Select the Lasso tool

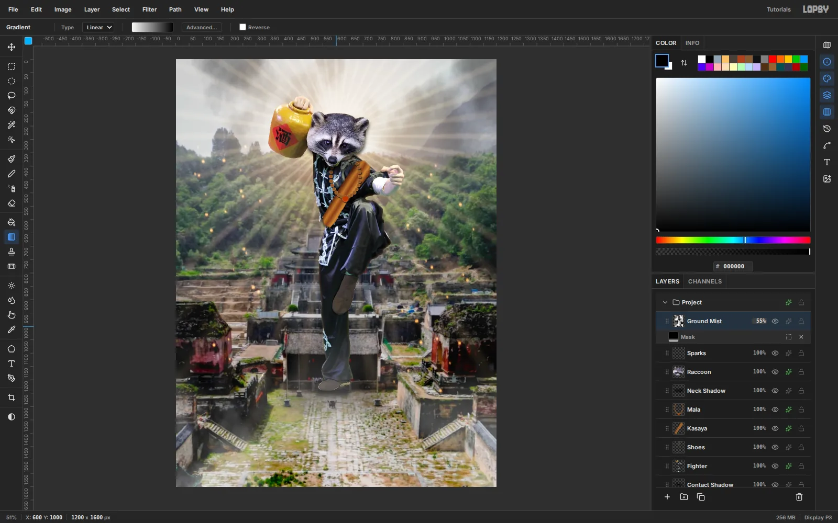pos(12,96)
